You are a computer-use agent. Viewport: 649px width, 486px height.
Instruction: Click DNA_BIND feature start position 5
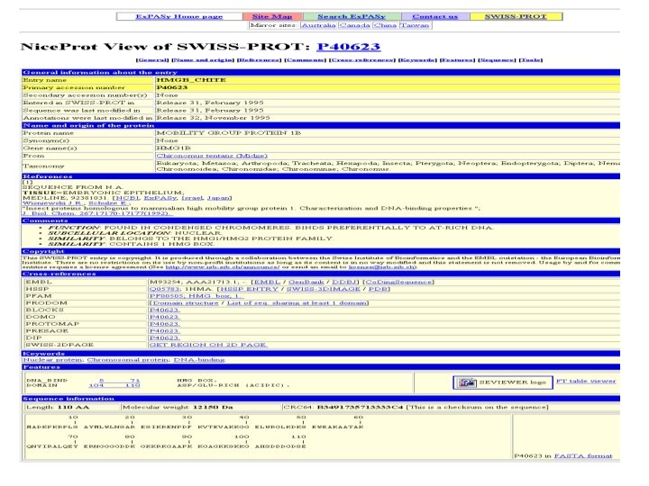tap(101, 380)
